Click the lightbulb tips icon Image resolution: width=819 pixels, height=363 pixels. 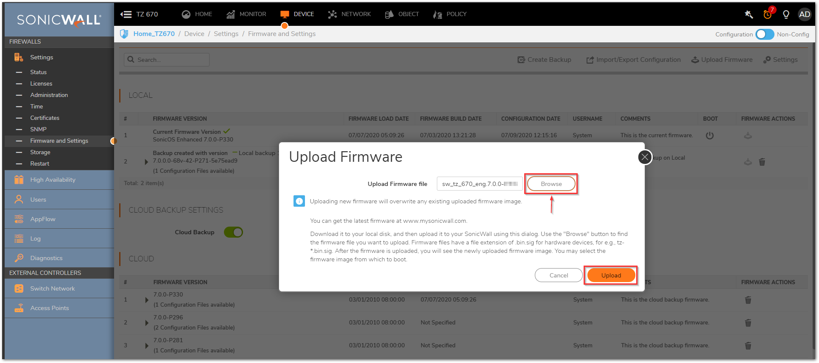[786, 14]
